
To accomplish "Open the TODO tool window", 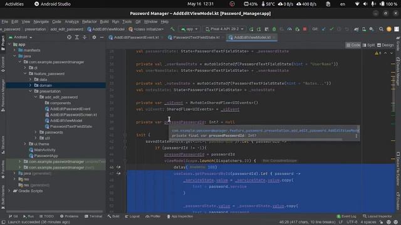I will [x=46, y=216].
